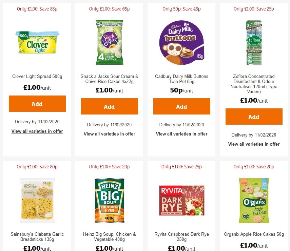Click the Organix Apple Rice Cakes pack image

click(x=254, y=200)
